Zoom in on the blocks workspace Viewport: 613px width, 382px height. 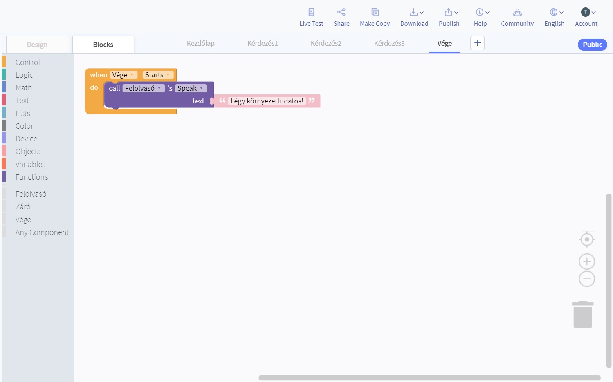[x=586, y=261]
